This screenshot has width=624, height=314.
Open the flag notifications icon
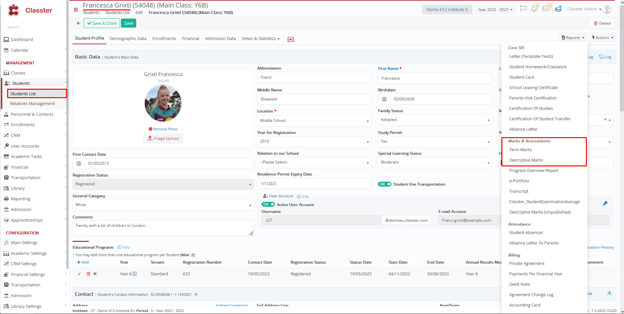(x=523, y=9)
